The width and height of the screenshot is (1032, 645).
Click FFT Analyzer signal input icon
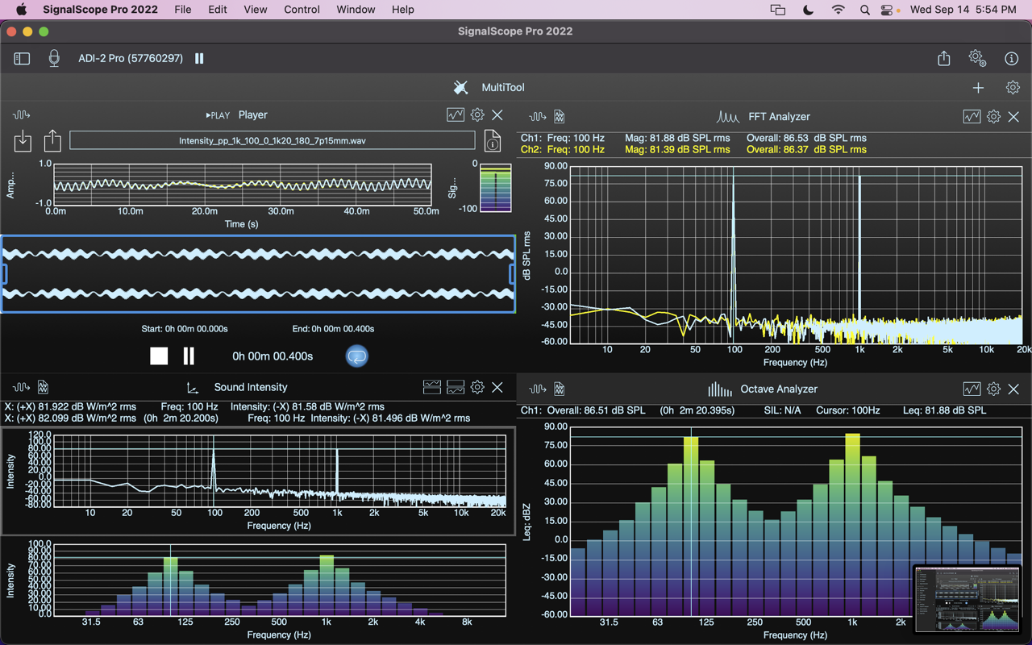pyautogui.click(x=538, y=117)
